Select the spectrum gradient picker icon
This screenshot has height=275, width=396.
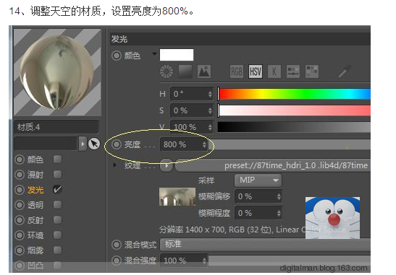tap(185, 71)
